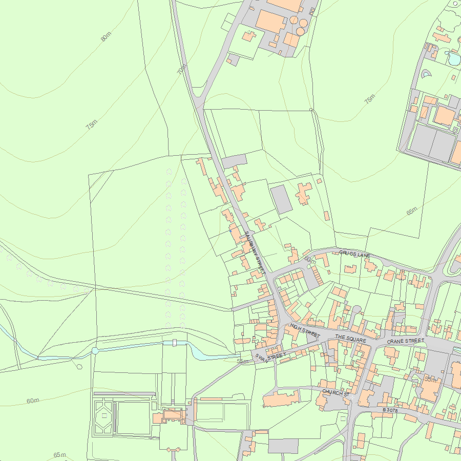461x461 pixels.
Task: Click the "HIGH STREET" map label
Action: [305, 330]
